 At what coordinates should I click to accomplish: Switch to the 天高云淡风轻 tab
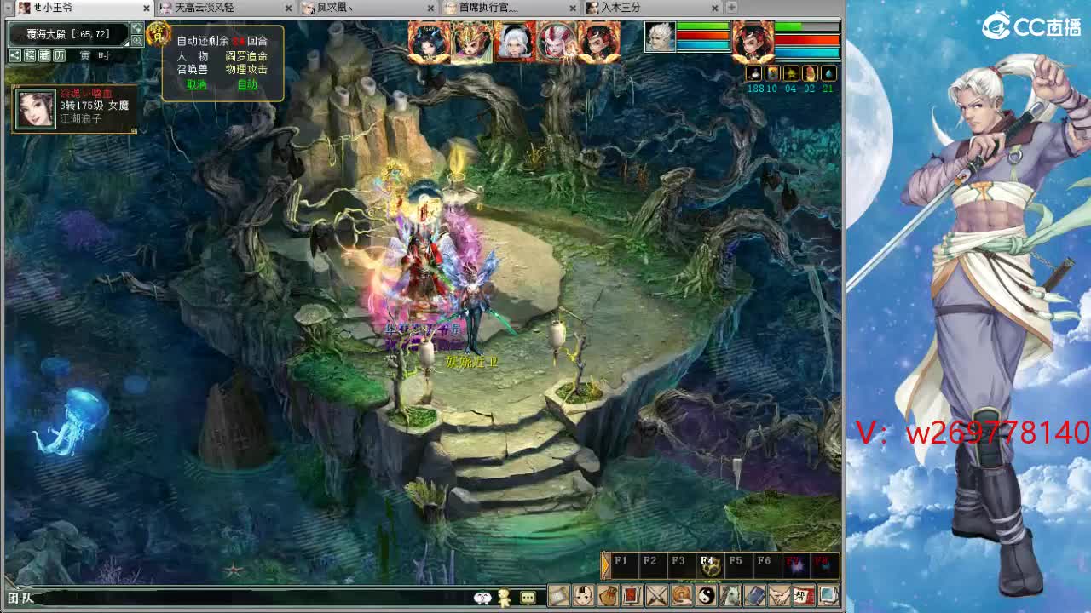point(226,8)
